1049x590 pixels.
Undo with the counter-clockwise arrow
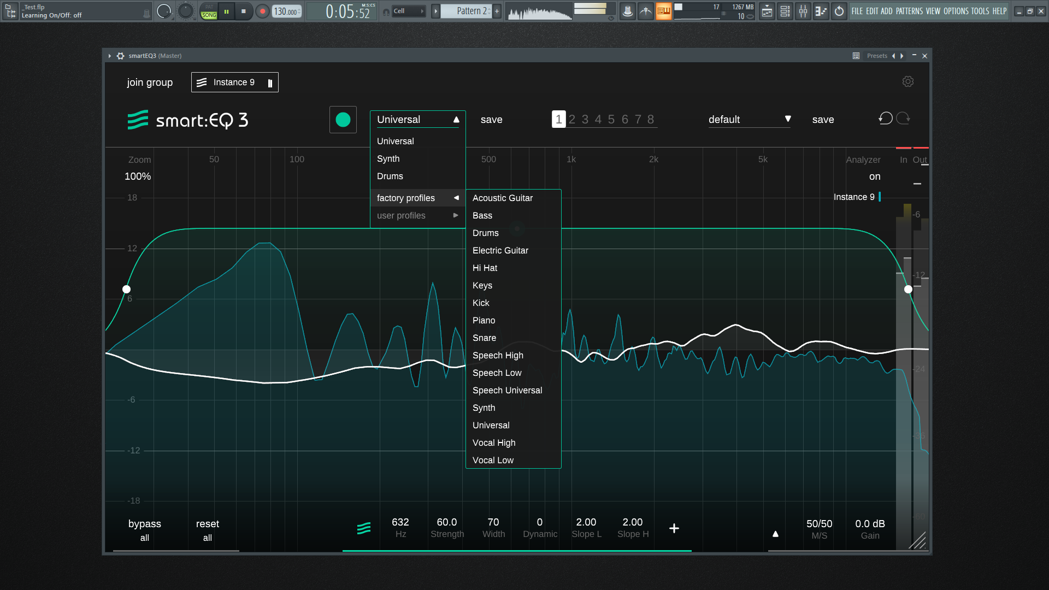[886, 119]
